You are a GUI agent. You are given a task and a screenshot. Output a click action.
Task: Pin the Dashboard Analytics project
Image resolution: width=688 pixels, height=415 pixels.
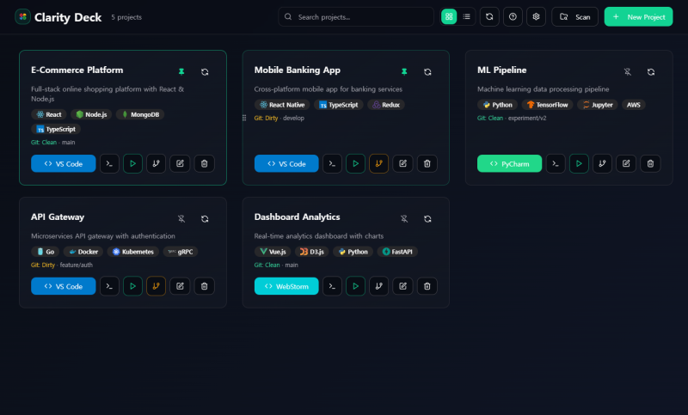click(404, 219)
